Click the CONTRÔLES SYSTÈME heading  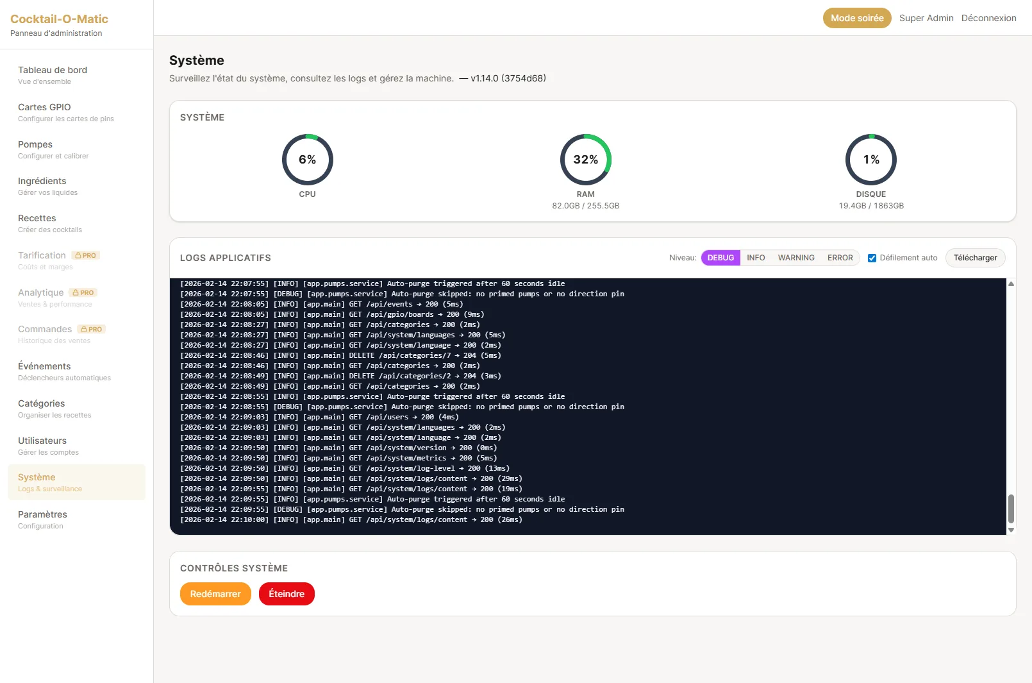tap(234, 568)
